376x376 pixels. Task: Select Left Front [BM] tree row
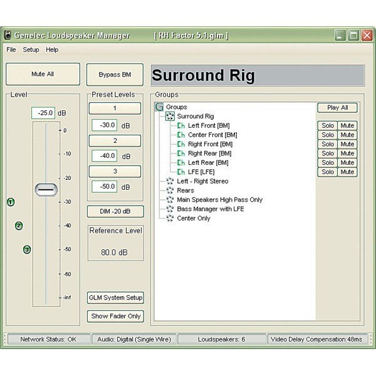[209, 126]
